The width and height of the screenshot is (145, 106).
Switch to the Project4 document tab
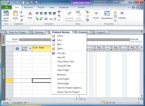point(83,32)
